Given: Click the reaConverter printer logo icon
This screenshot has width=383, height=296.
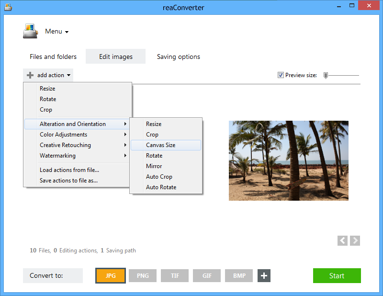Looking at the screenshot, I should [x=31, y=31].
